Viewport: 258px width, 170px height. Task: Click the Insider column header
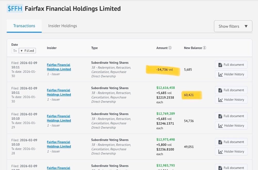pos(52,48)
